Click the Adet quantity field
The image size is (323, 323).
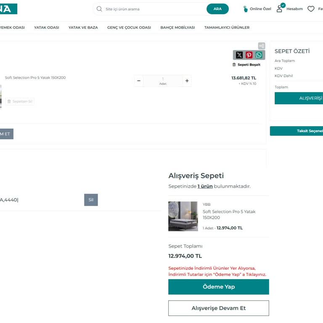click(163, 81)
